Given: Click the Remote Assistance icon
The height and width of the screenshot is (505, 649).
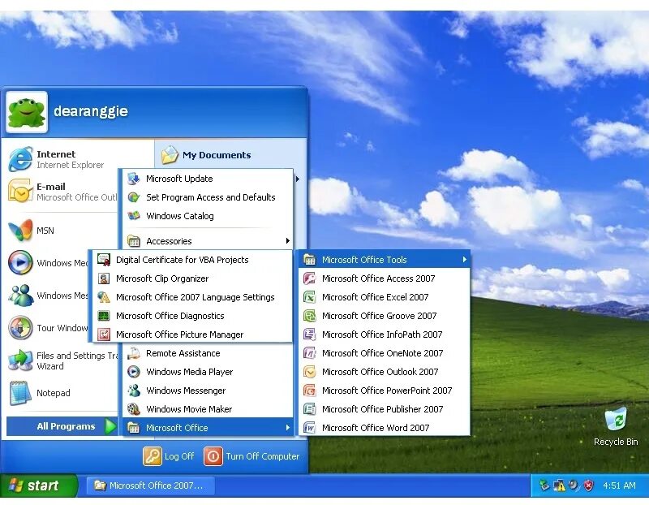Looking at the screenshot, I should click(x=134, y=353).
